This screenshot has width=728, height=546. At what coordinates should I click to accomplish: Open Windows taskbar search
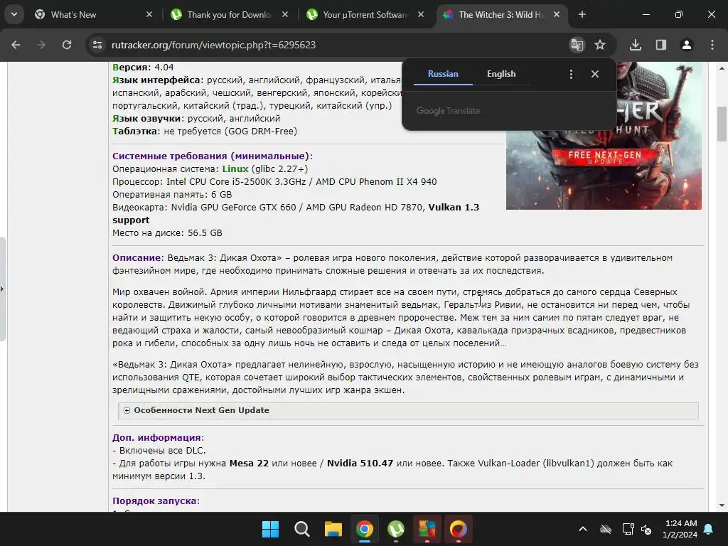[301, 529]
